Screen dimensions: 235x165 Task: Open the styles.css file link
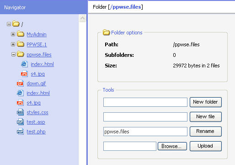pos(37,112)
